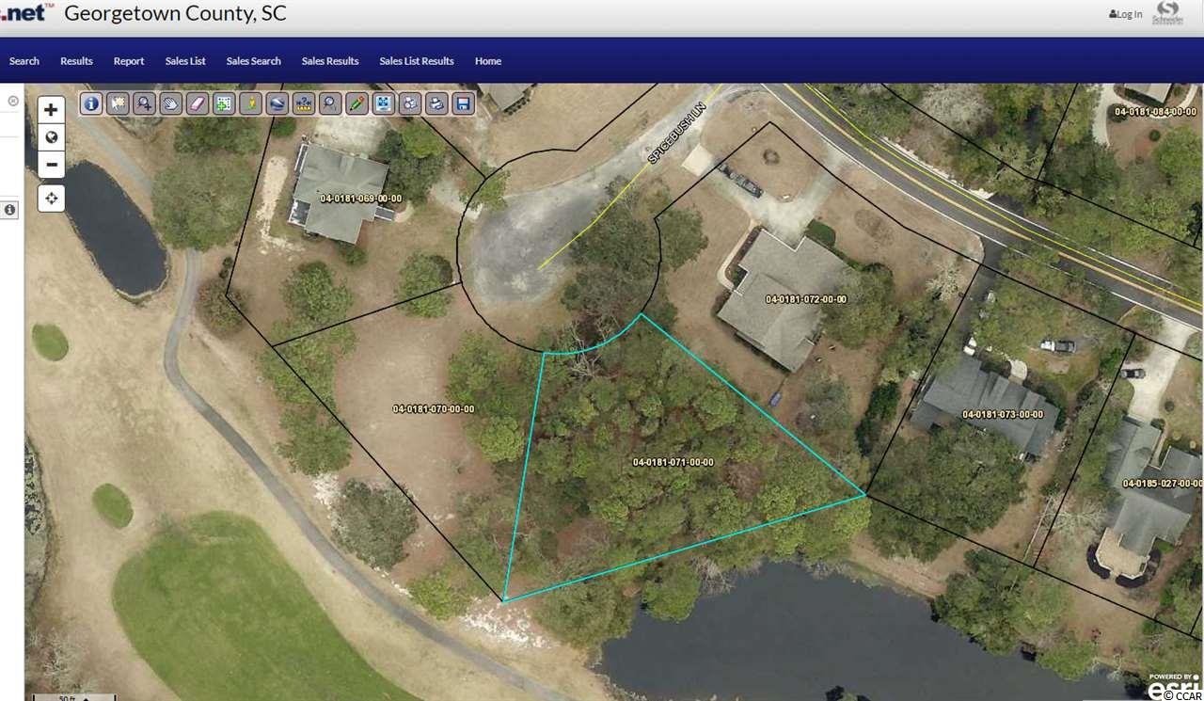This screenshot has height=701, width=1204.
Task: Click the printer icon in toolbar
Action: tap(436, 104)
